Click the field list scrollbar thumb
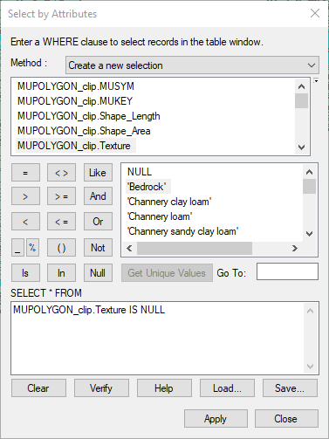This screenshot has height=439, width=329. click(x=301, y=101)
